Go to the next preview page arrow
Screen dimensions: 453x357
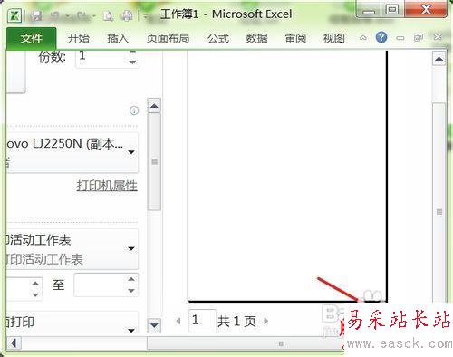click(x=265, y=321)
